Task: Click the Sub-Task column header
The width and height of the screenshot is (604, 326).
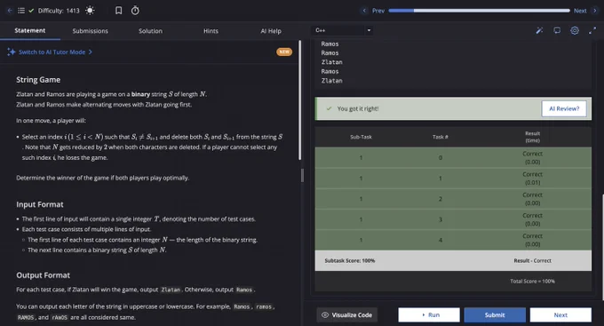Action: [361, 137]
